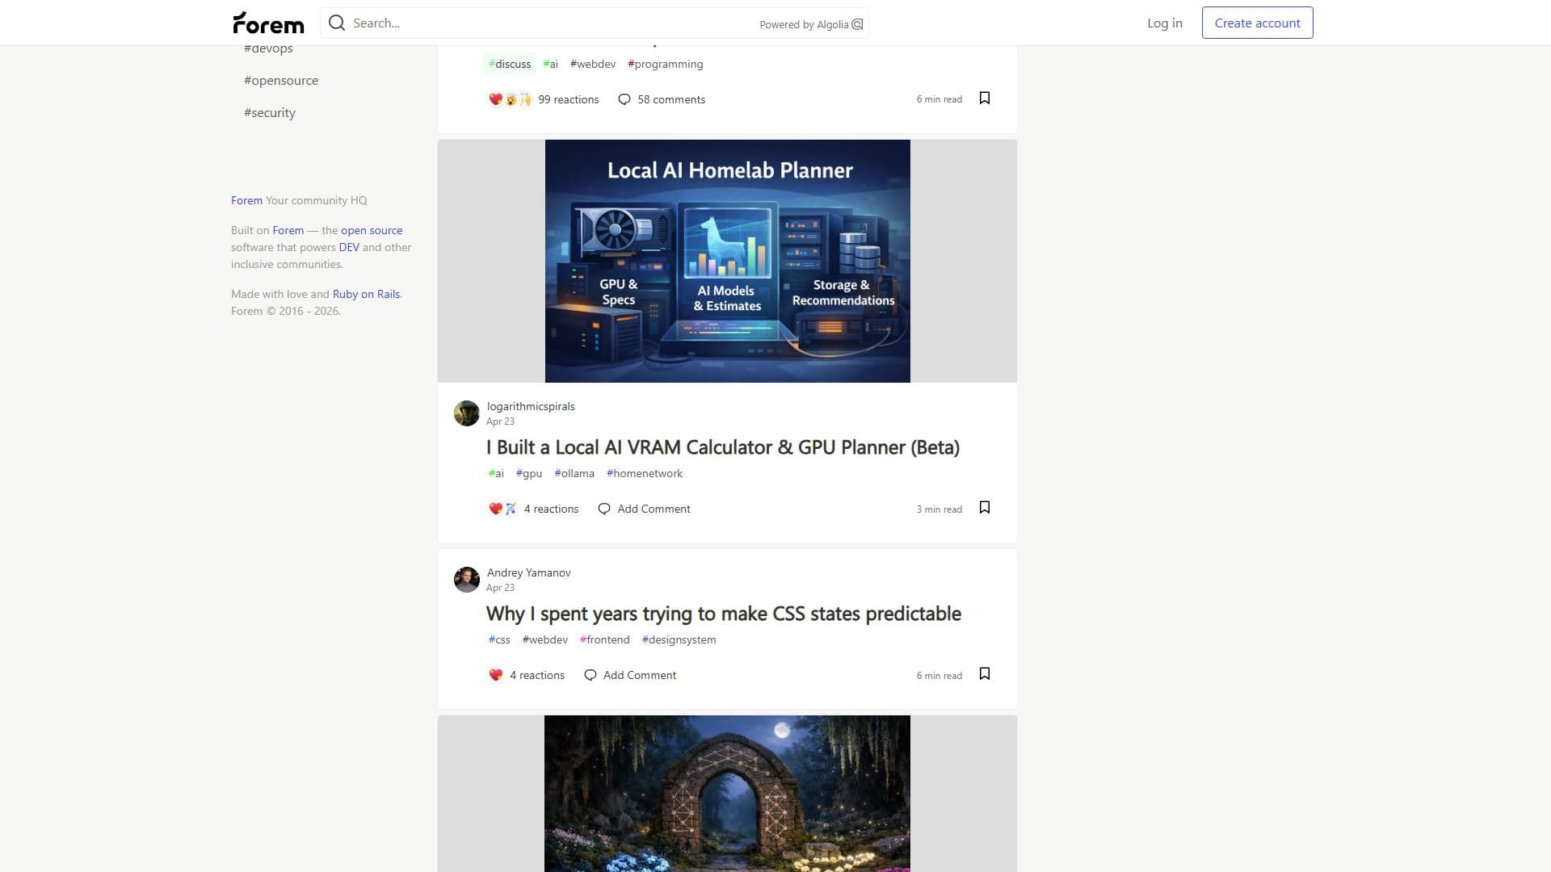This screenshot has width=1551, height=872.
Task: Open logarithmicspirals author name
Action: (531, 406)
